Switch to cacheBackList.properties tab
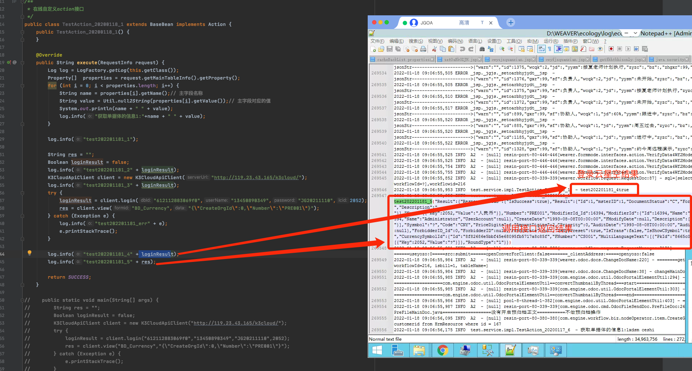Viewport: 692px width, 371px height. coord(403,59)
